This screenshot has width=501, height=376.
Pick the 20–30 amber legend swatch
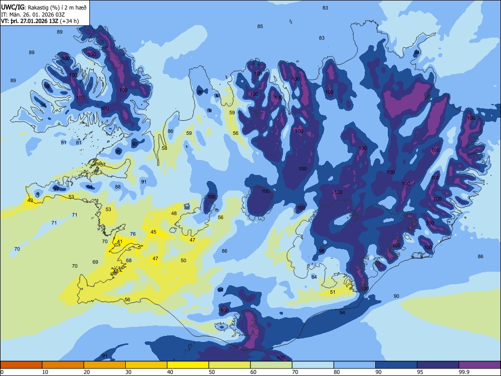[105, 365]
